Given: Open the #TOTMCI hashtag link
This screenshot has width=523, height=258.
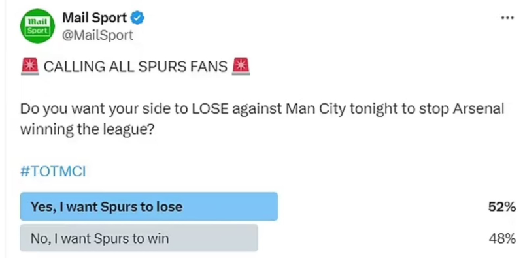Looking at the screenshot, I should click(x=53, y=172).
